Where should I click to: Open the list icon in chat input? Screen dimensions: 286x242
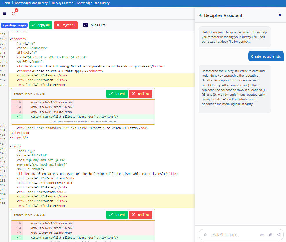[262, 235]
